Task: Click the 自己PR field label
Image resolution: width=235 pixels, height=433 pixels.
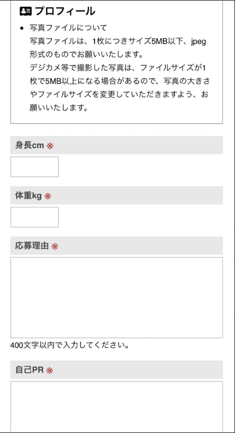Action: click(x=30, y=370)
